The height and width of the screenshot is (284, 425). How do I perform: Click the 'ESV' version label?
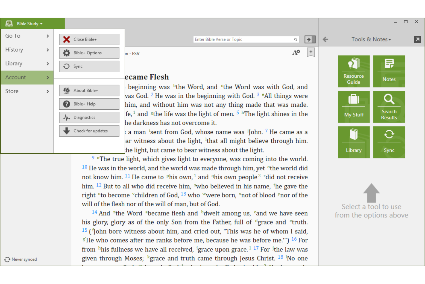coord(136,54)
